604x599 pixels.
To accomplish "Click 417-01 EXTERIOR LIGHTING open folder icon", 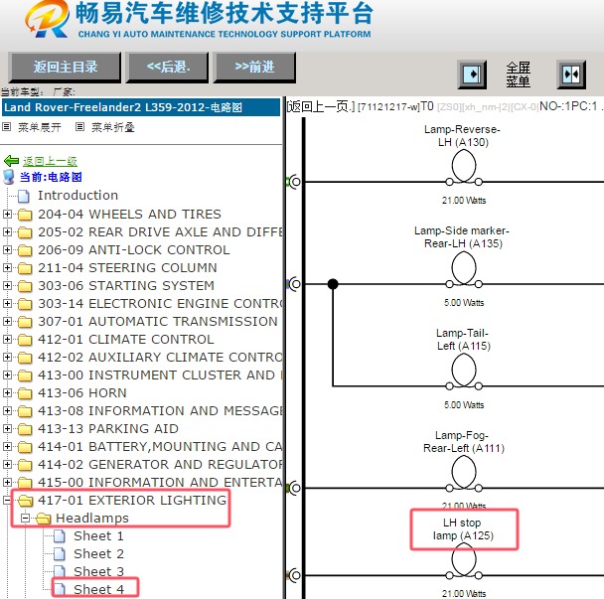I will click(x=26, y=501).
